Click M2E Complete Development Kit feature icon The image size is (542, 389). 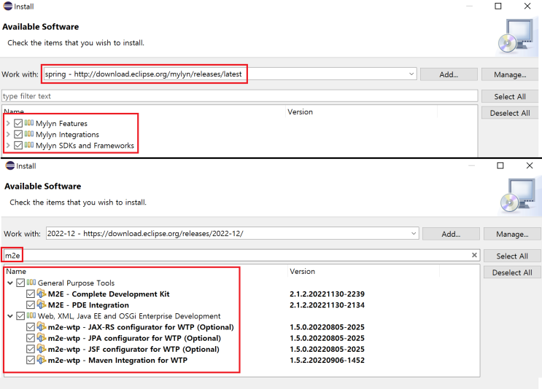[42, 294]
